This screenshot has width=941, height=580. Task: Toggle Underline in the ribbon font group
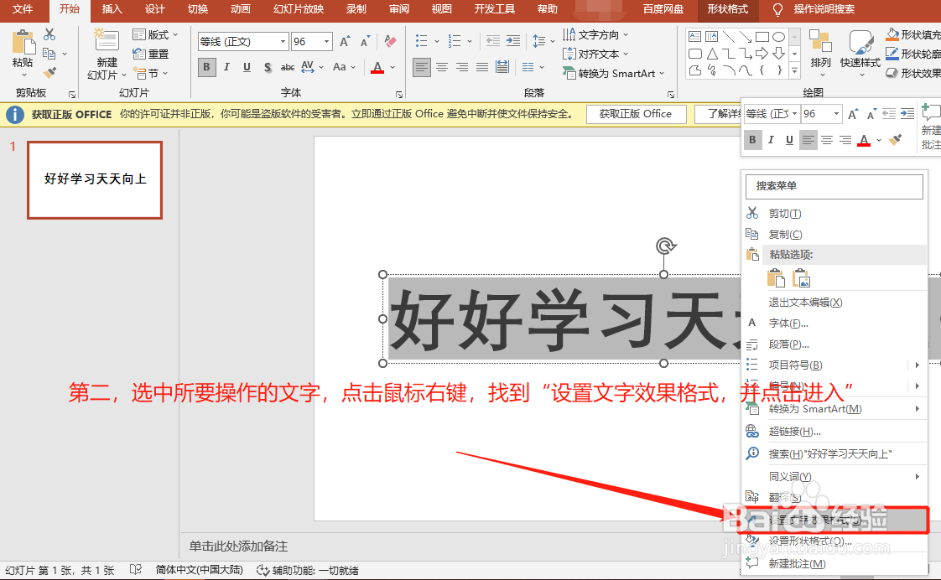click(x=247, y=67)
